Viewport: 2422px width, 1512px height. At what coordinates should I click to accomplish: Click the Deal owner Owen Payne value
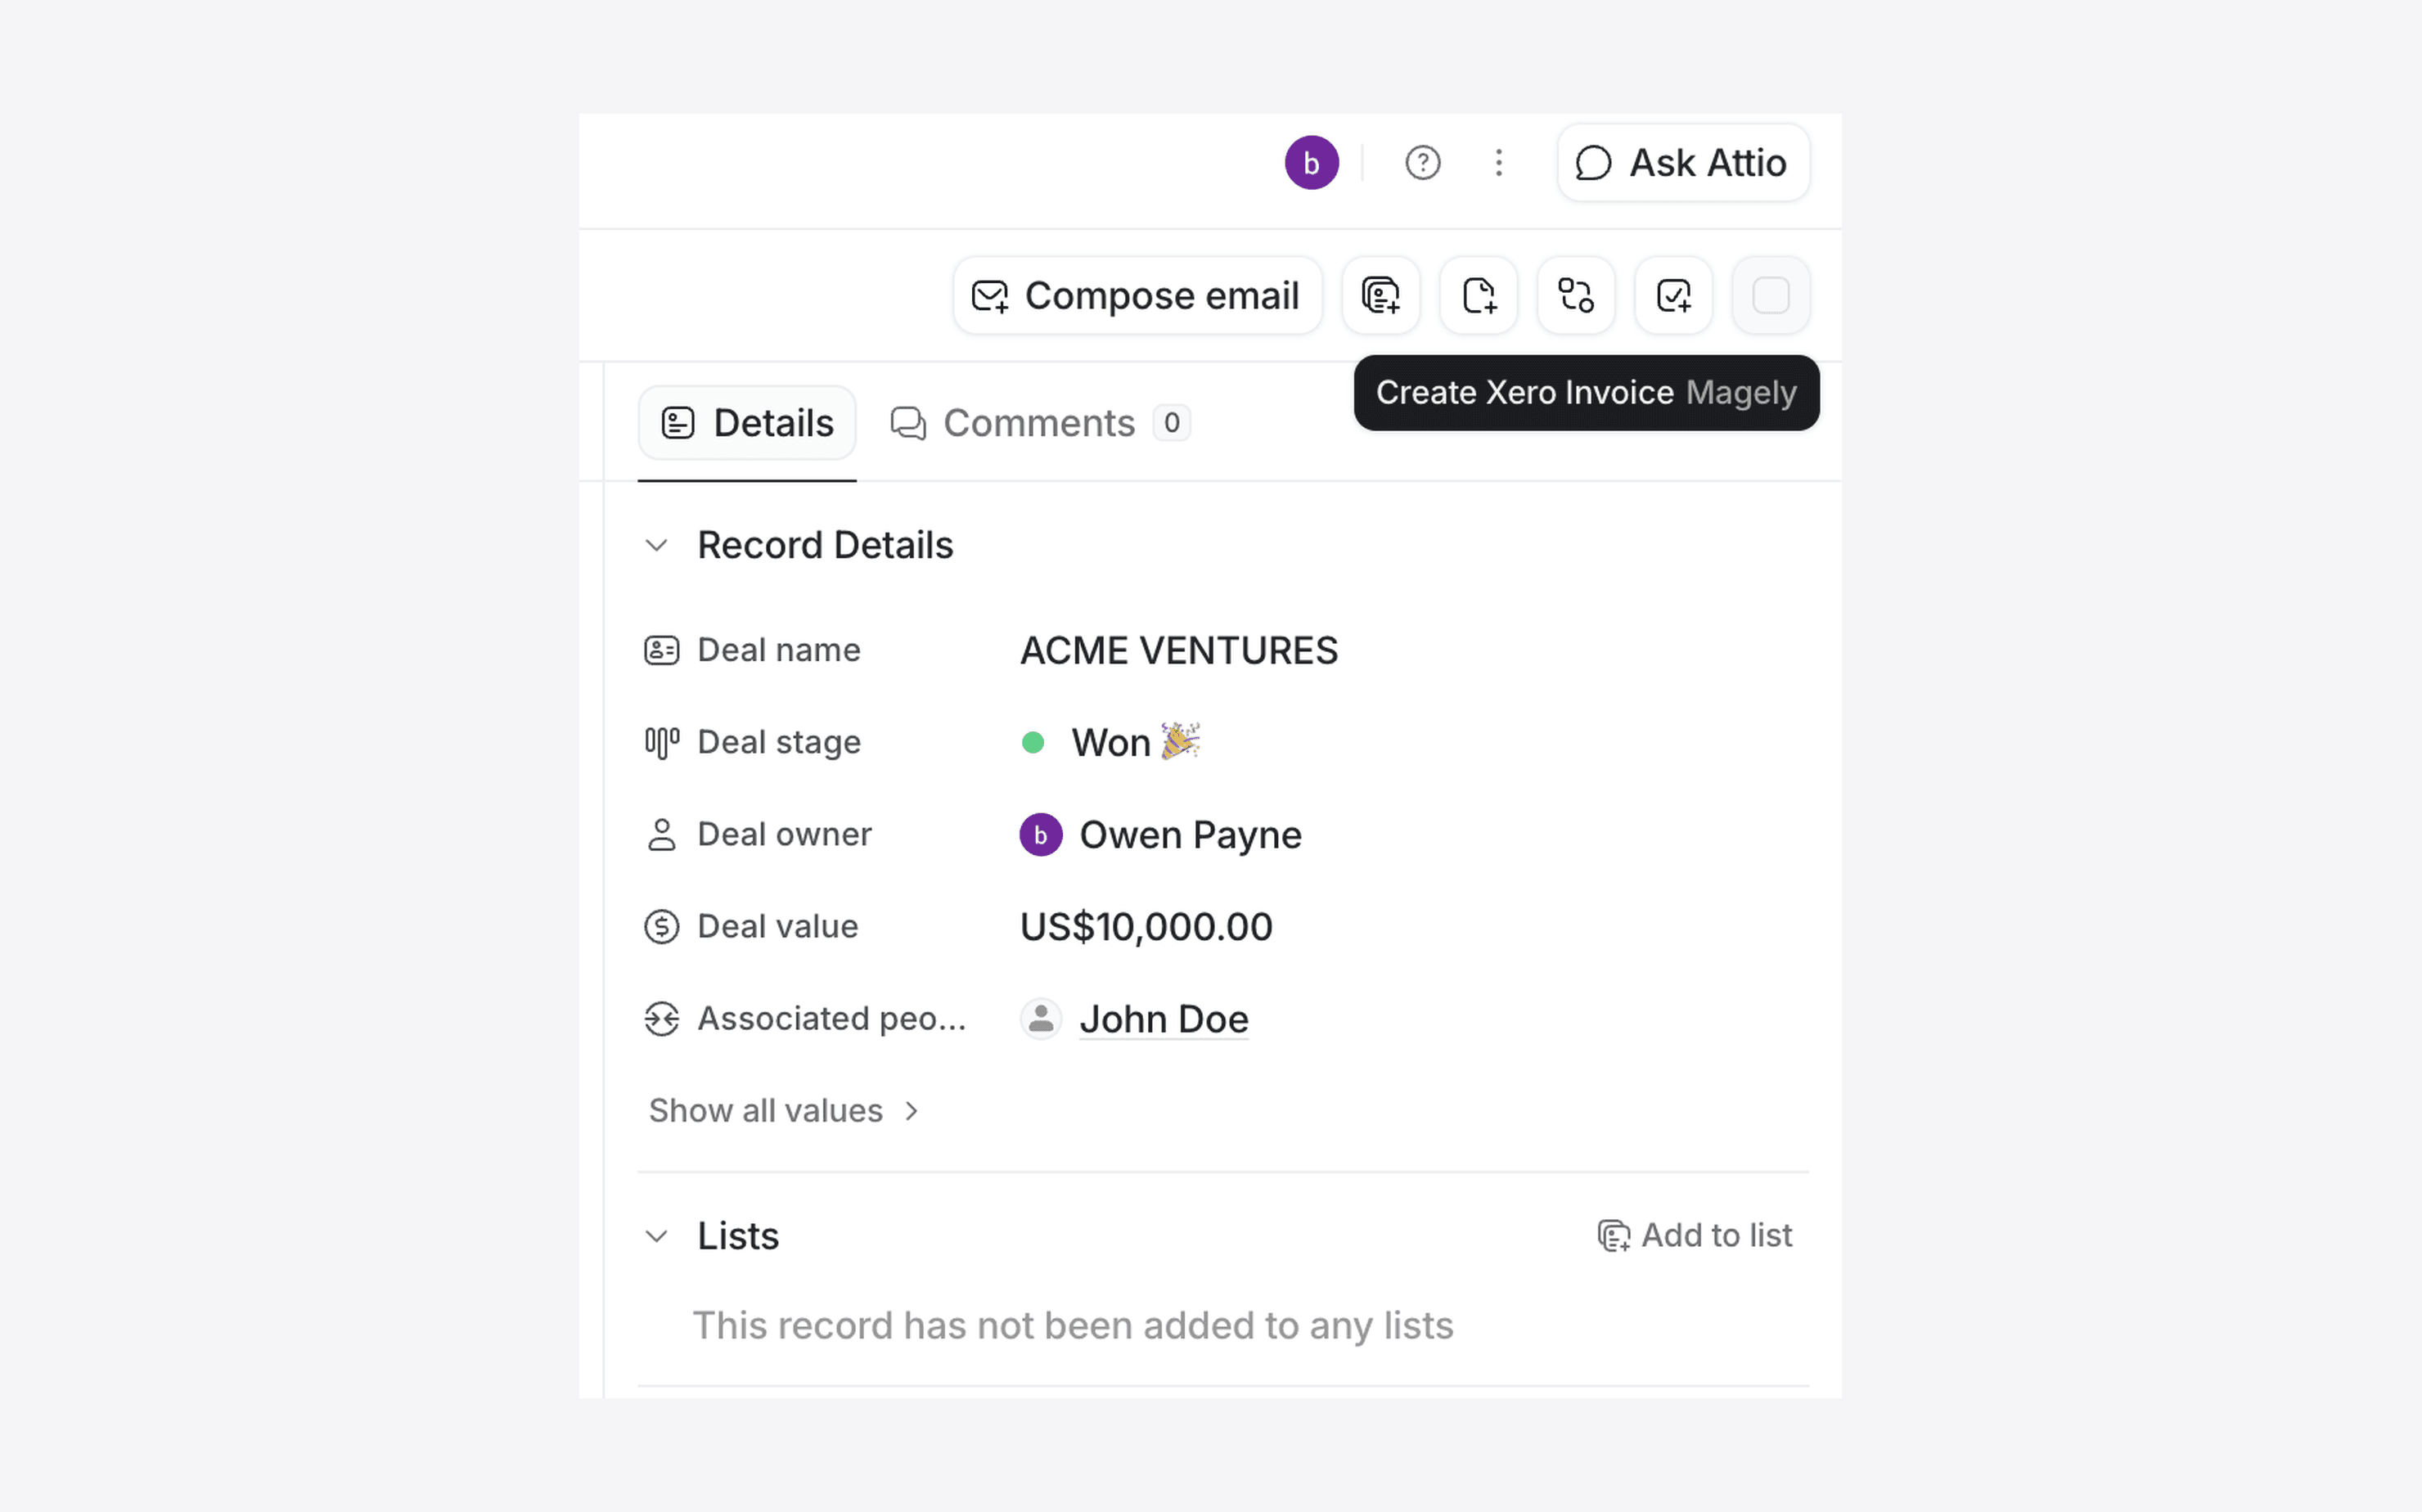tap(1189, 835)
